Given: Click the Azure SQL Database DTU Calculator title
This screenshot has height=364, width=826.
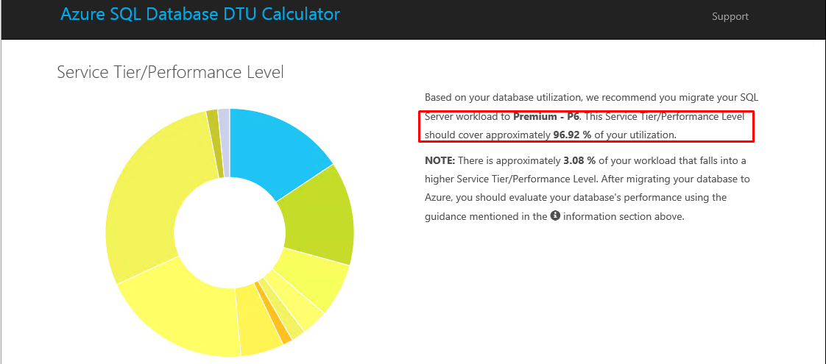Looking at the screenshot, I should coord(200,14).
